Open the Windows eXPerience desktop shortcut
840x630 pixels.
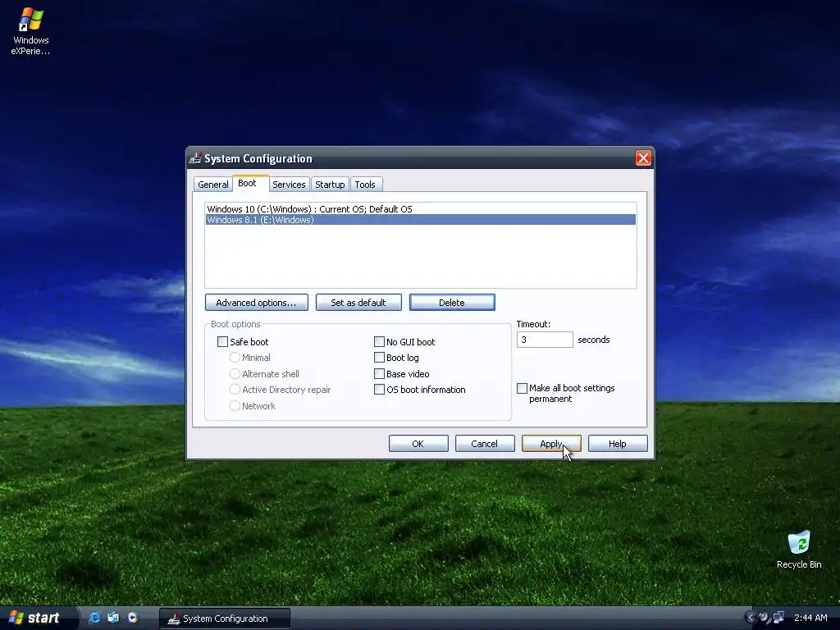pos(30,31)
